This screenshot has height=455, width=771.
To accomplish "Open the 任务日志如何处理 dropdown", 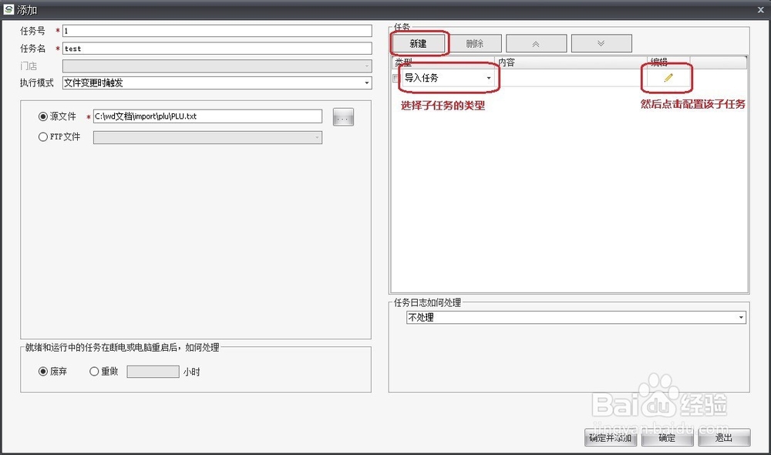I will pos(740,318).
